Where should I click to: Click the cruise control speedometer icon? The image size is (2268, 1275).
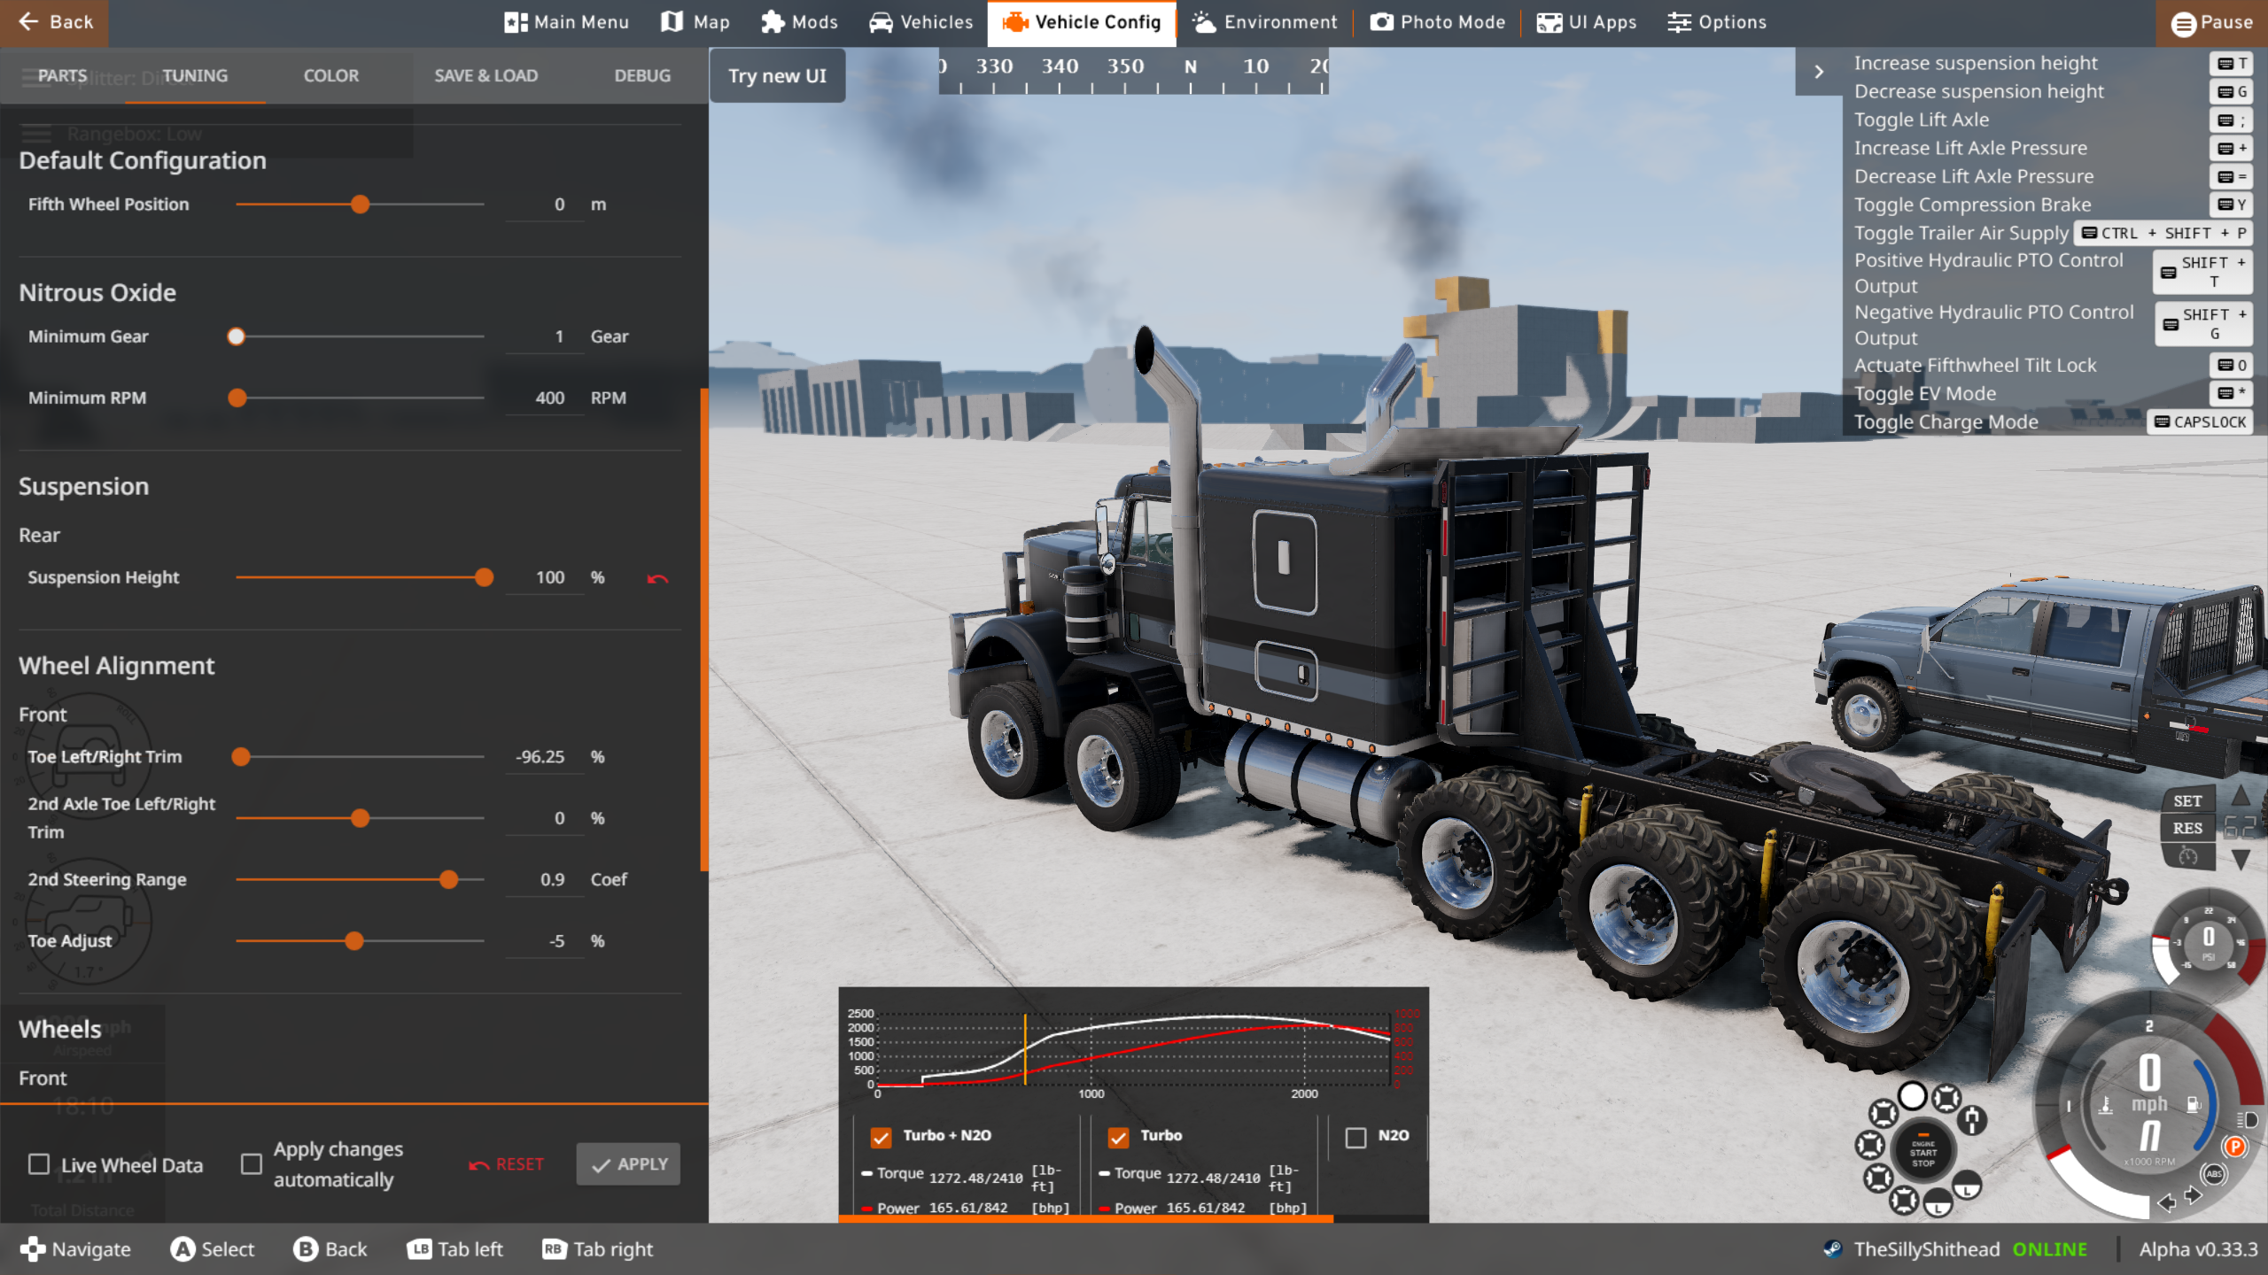[2187, 856]
